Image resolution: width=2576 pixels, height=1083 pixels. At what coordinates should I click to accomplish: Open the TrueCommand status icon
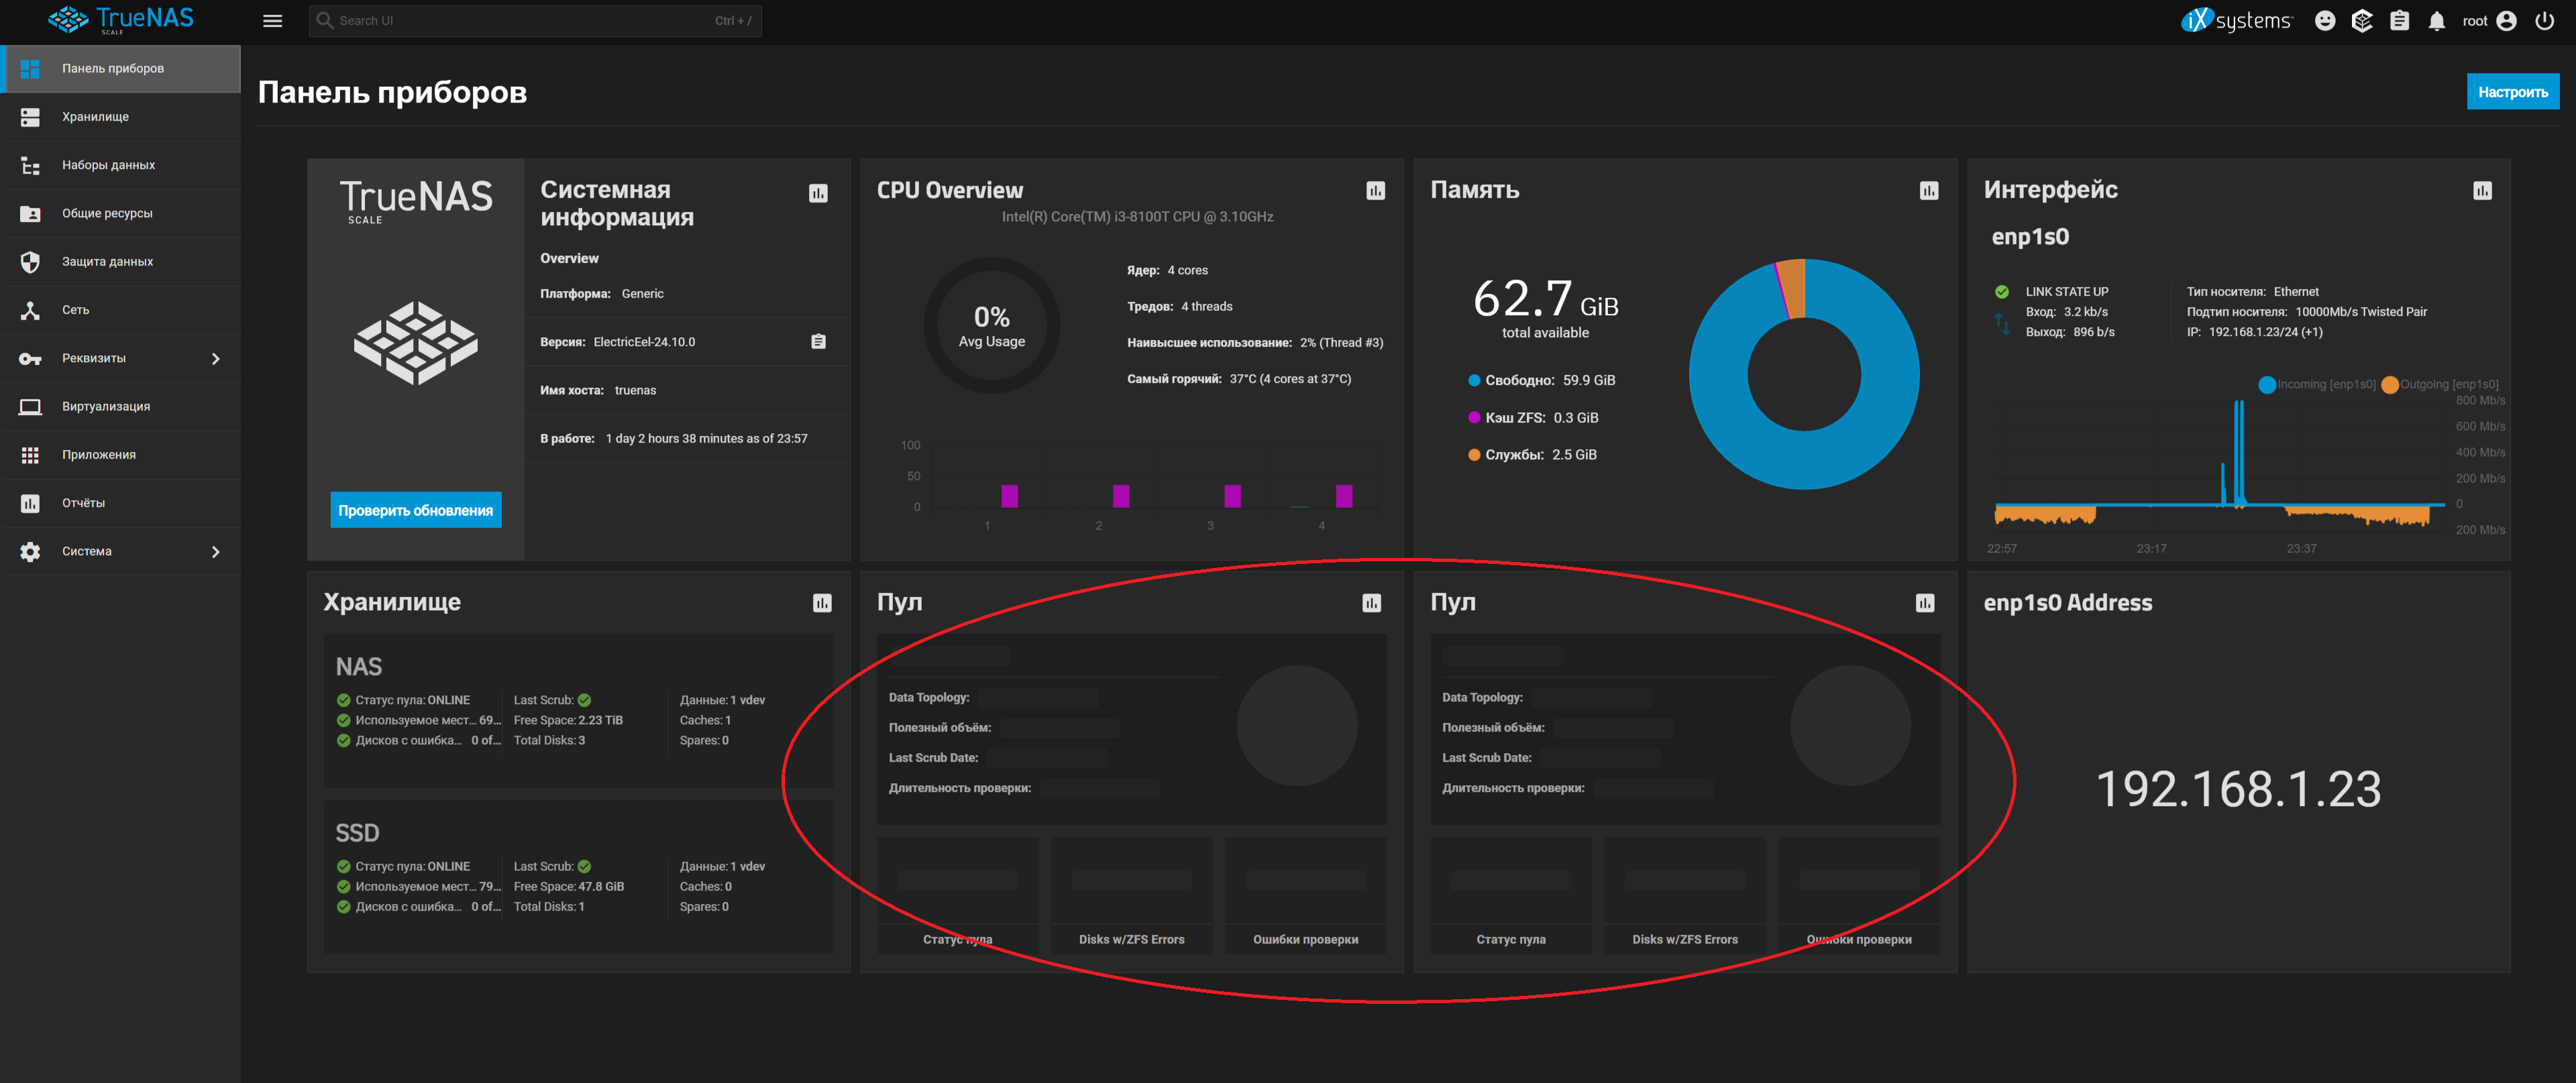point(2361,21)
